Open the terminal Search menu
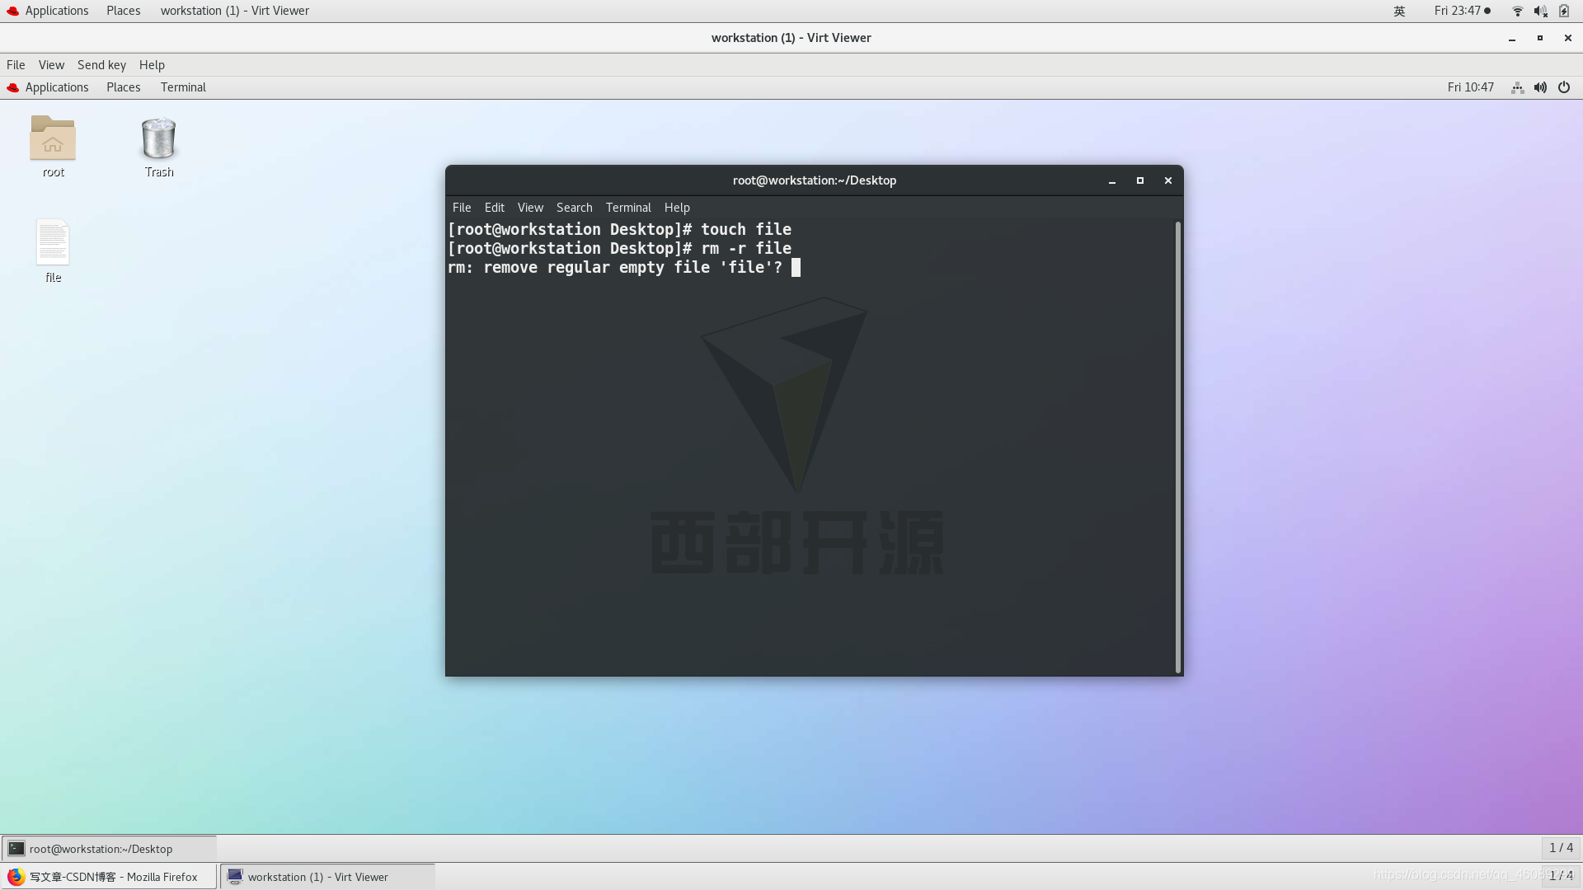This screenshot has width=1583, height=890. 575,208
